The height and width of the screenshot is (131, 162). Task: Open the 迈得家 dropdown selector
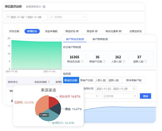68,17
